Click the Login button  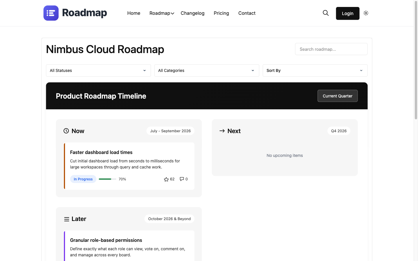point(347,13)
